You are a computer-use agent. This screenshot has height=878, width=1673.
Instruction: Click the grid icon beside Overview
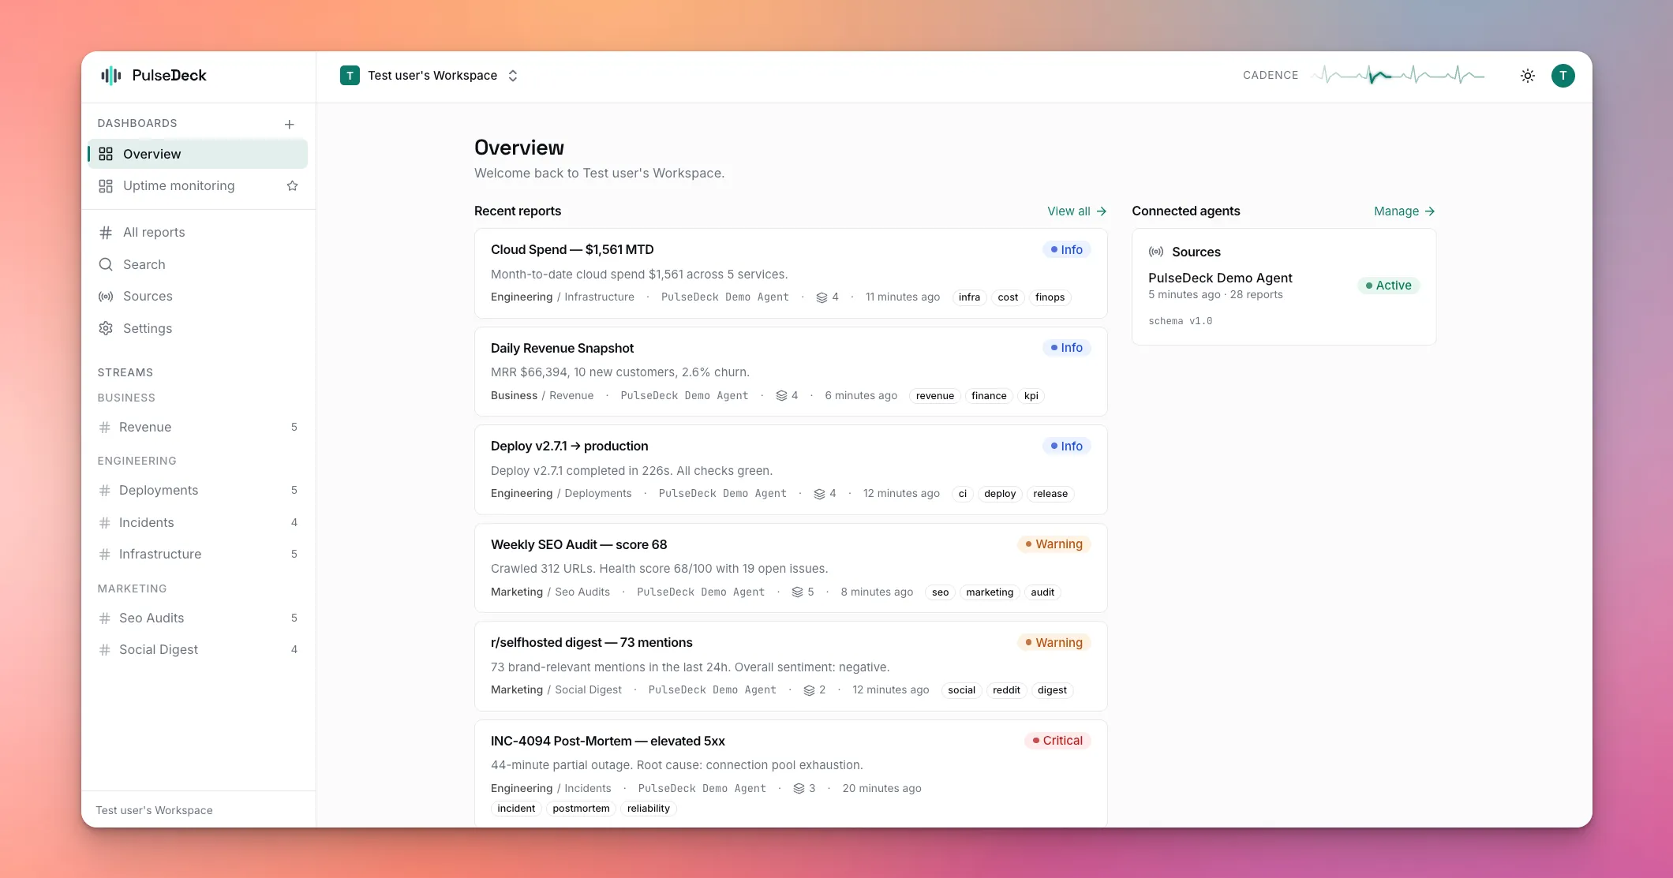coord(106,154)
